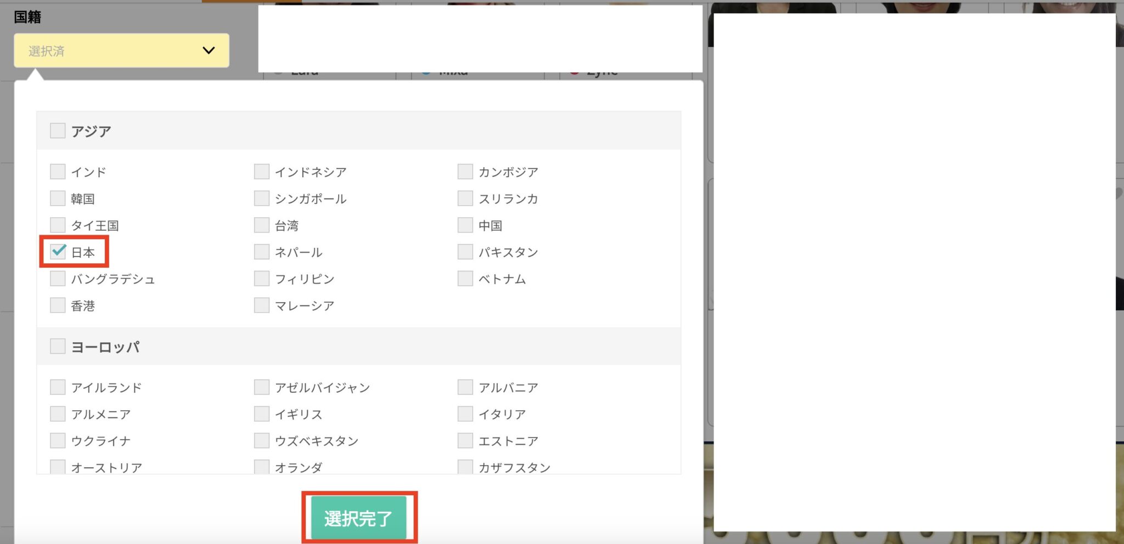Tick the マレーシア checkbox

[x=262, y=305]
